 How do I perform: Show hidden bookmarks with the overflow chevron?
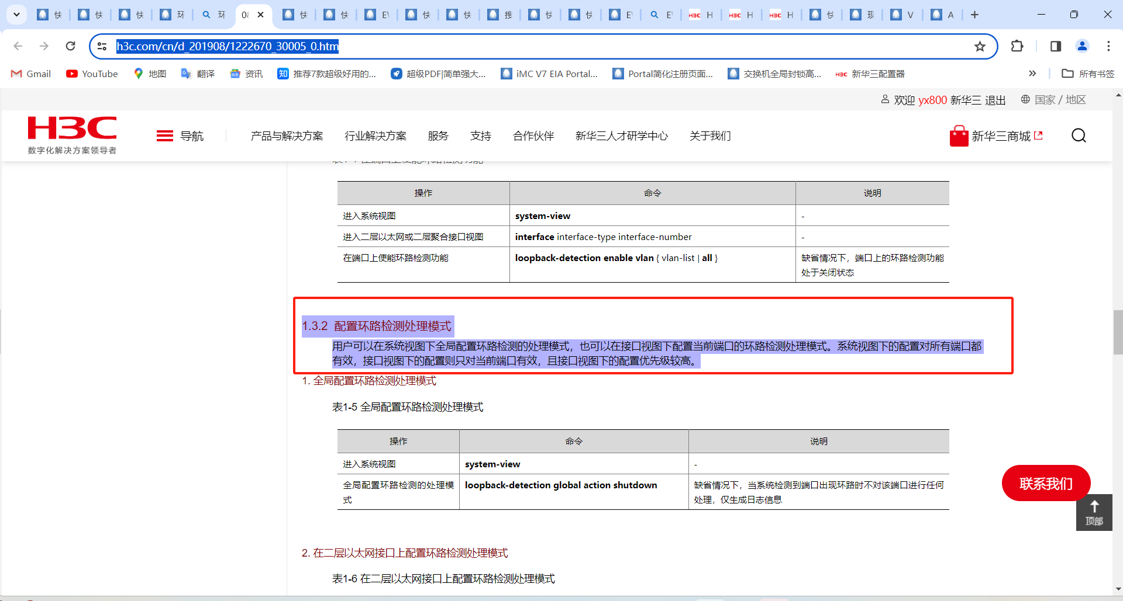pos(1032,74)
